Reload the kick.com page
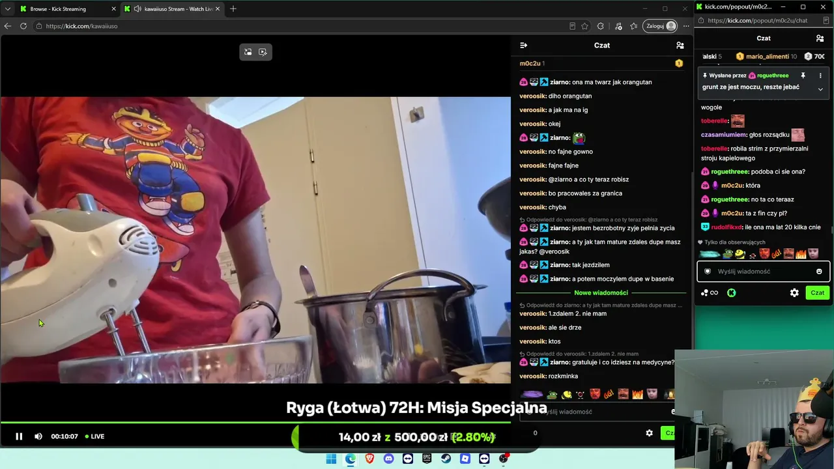This screenshot has height=469, width=834. [x=23, y=26]
